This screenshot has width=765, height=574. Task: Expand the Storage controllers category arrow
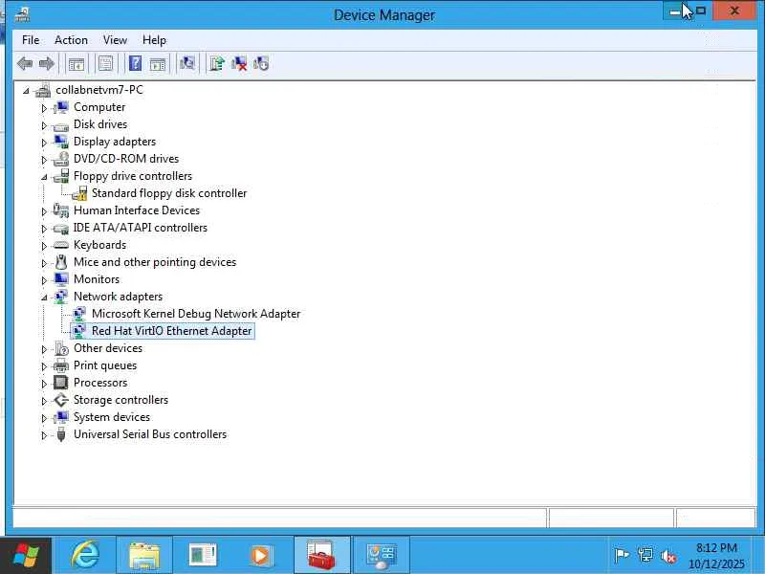44,401
